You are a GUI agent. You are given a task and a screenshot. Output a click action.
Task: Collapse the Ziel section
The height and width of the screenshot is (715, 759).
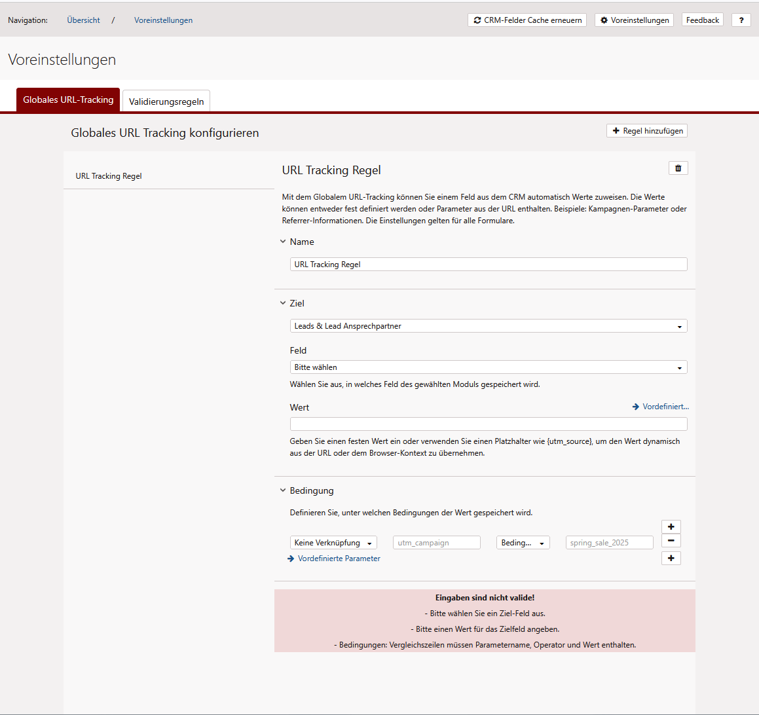(283, 303)
